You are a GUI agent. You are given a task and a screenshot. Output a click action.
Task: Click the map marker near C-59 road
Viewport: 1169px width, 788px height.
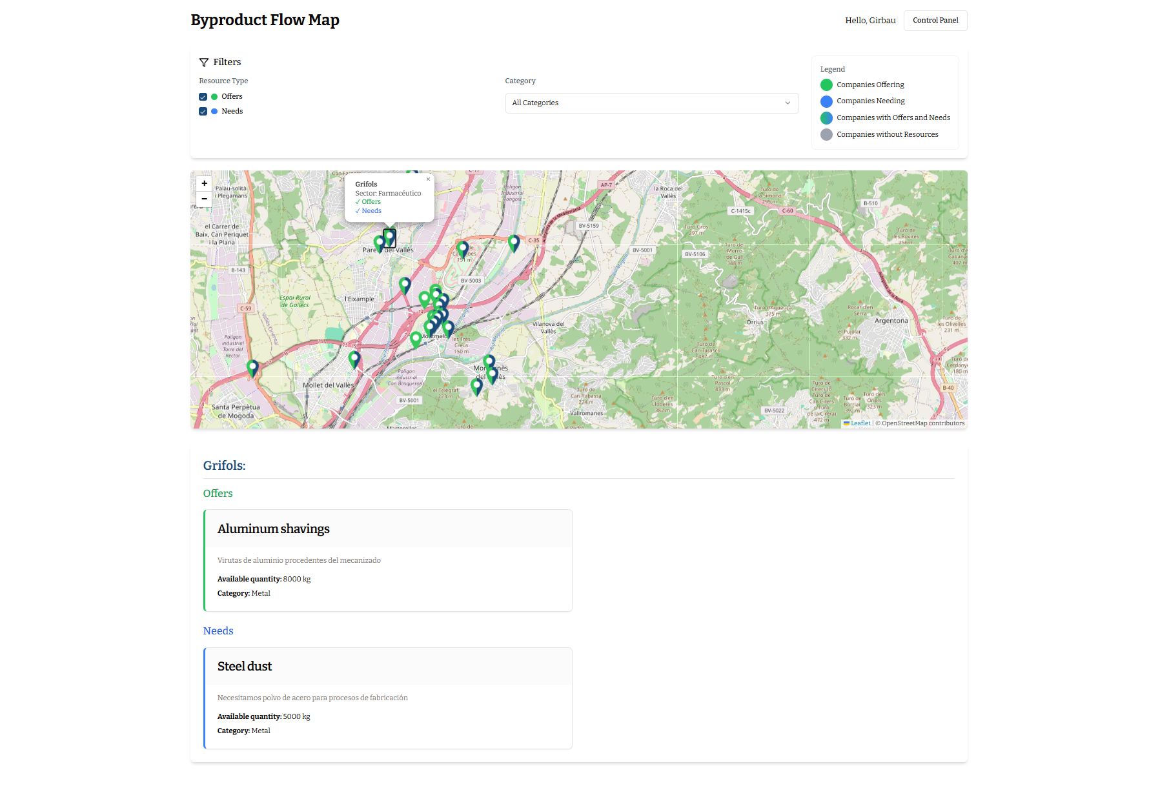[x=252, y=368]
